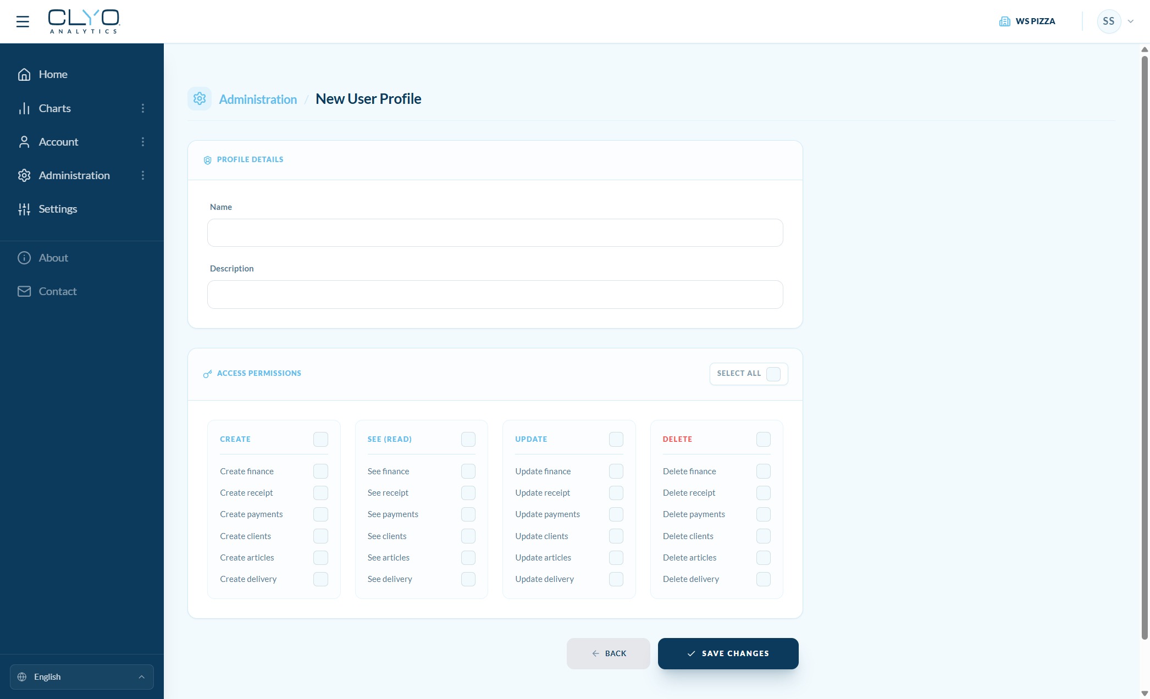This screenshot has height=699, width=1150.
Task: Click the Settings sliders icon
Action: [x=24, y=209]
